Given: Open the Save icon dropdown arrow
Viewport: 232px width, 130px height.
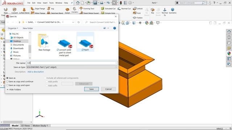Looking at the screenshot, I should (x=98, y=3).
